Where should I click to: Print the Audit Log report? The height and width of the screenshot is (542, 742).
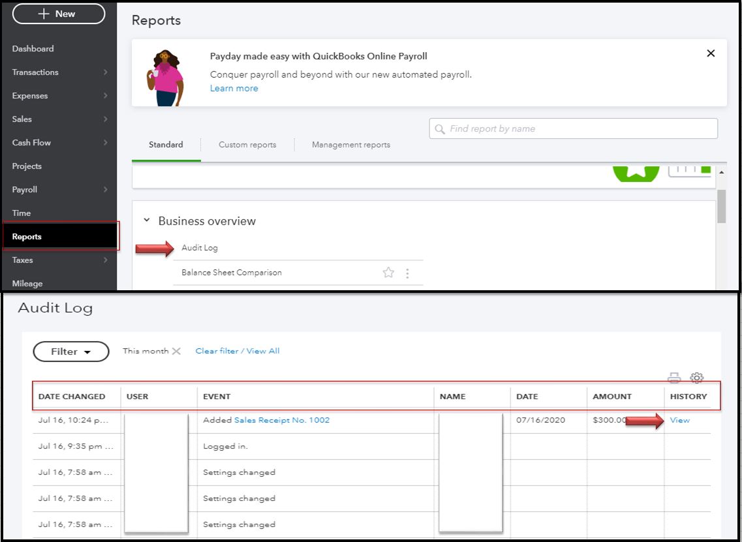pyautogui.click(x=673, y=378)
